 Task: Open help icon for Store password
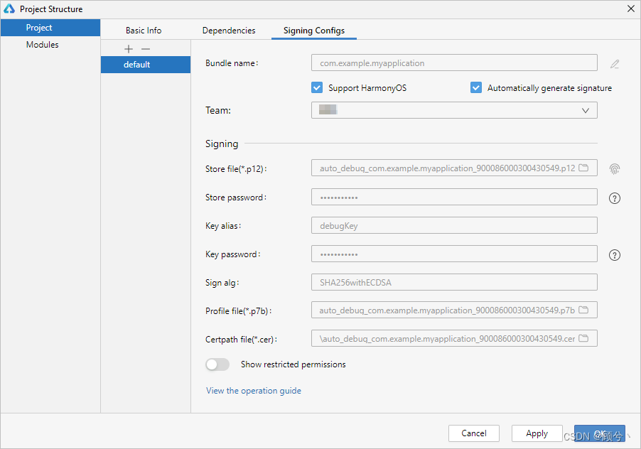pos(615,198)
